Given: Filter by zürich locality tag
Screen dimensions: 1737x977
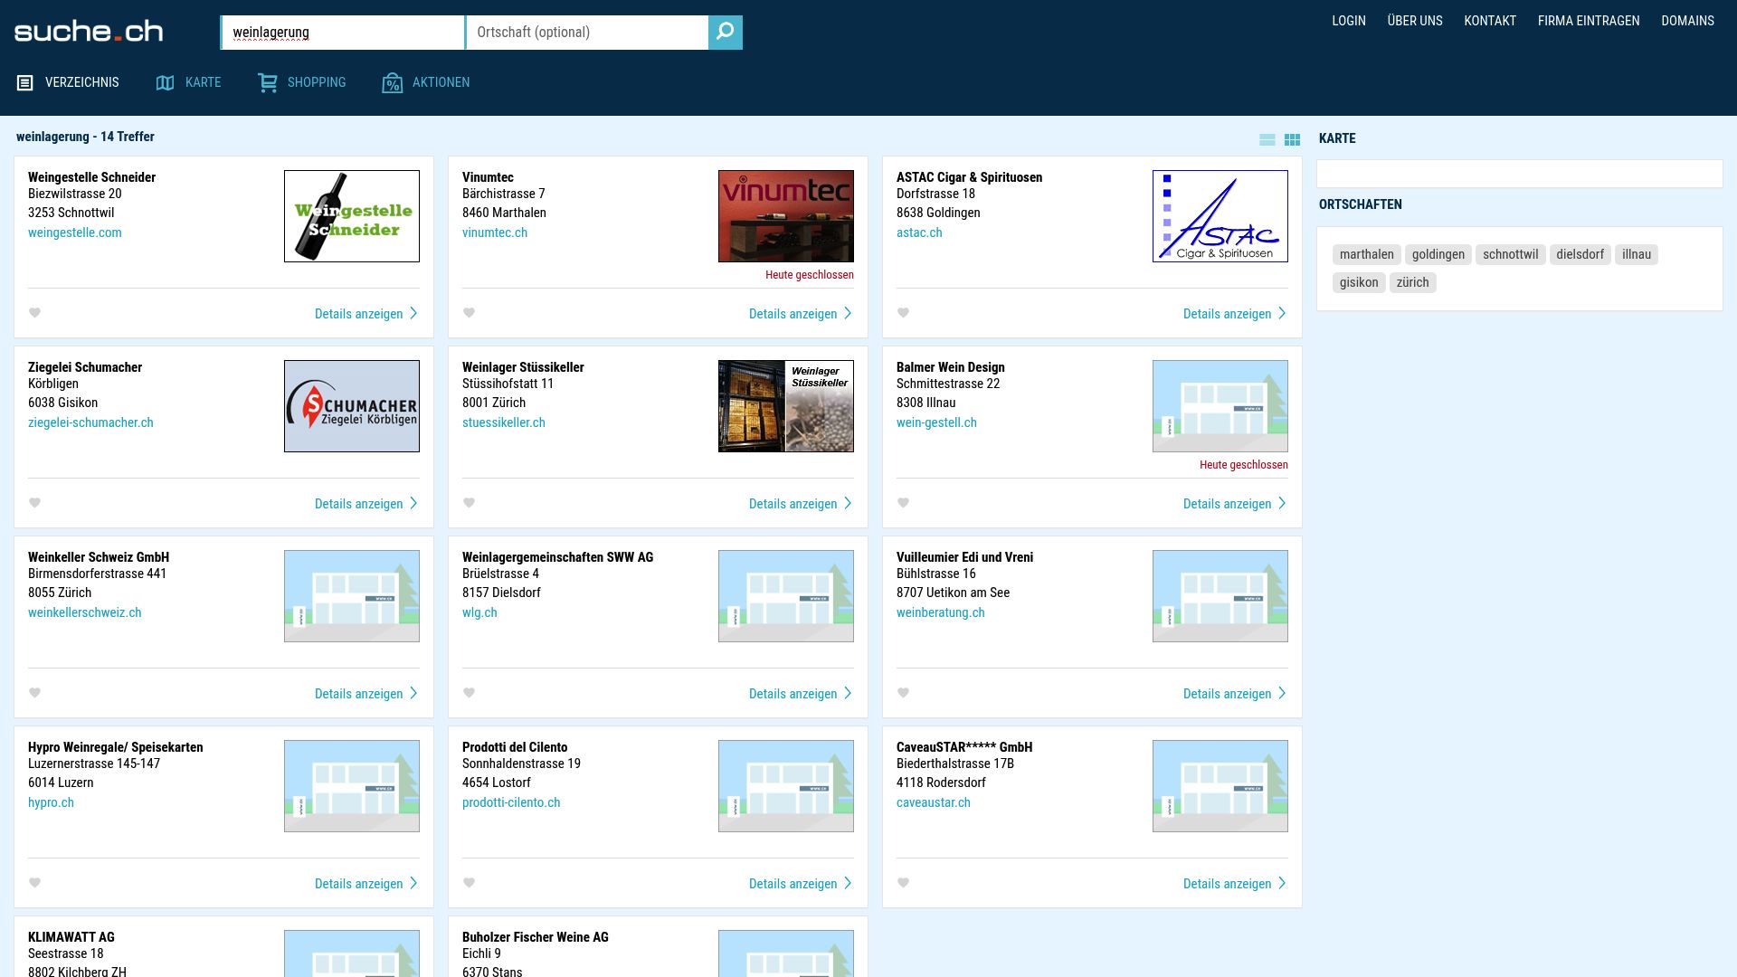Looking at the screenshot, I should [1412, 282].
